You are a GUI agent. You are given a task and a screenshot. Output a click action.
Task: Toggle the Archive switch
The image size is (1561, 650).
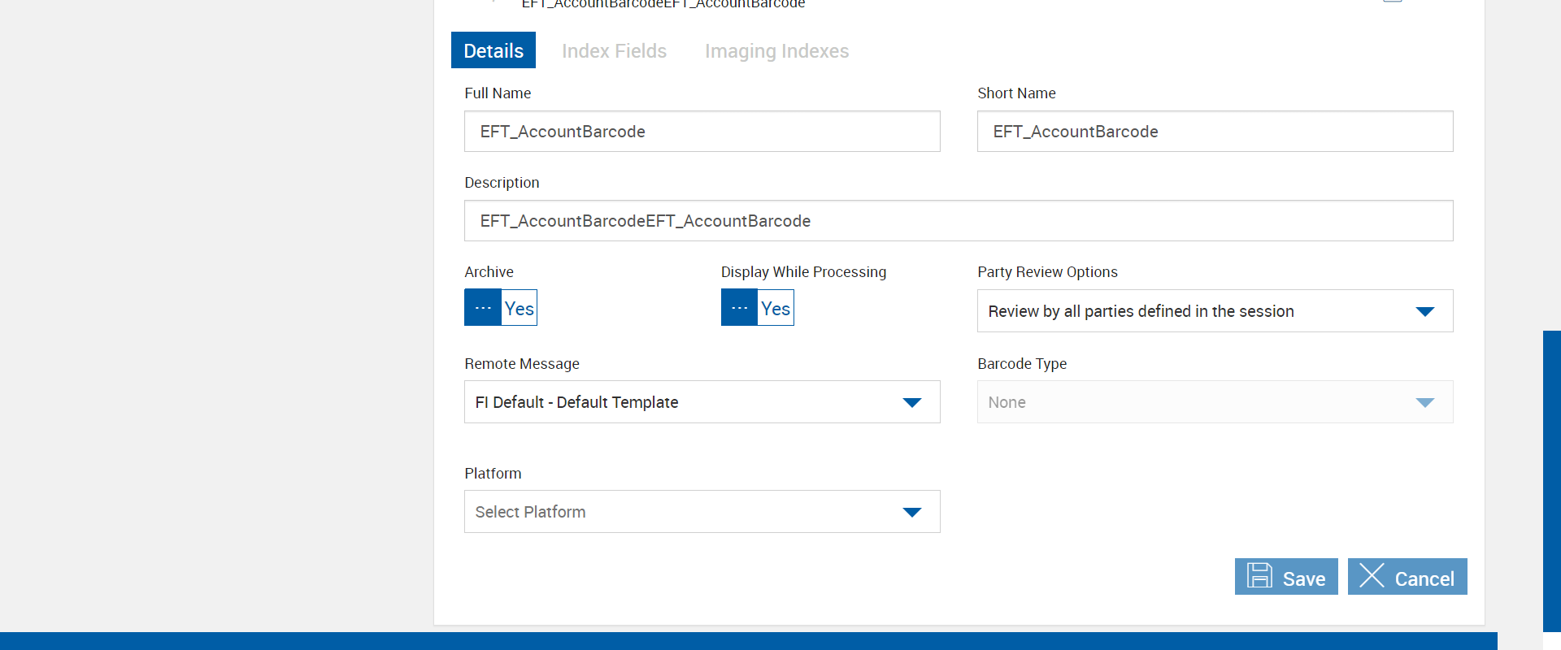[x=501, y=308]
